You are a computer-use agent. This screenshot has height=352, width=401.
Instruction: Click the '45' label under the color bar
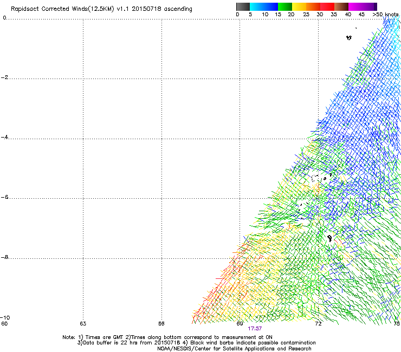[361, 15]
